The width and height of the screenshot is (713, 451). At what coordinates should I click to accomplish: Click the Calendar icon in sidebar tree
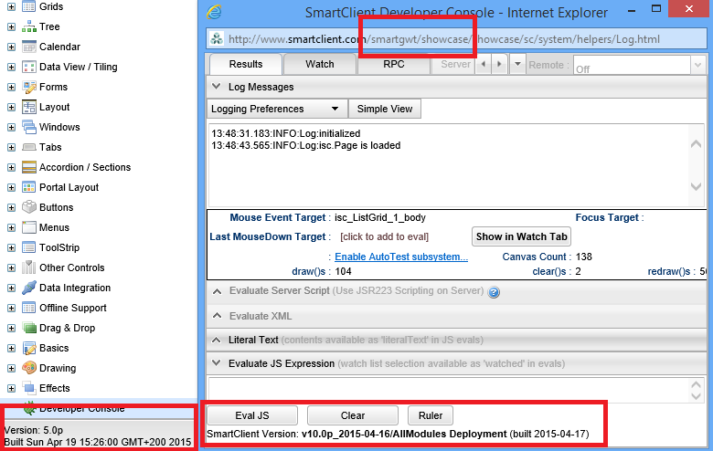click(x=28, y=47)
